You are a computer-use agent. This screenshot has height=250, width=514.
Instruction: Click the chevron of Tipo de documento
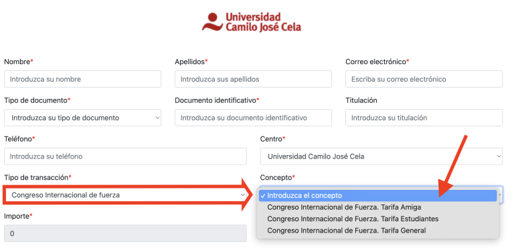(157, 118)
